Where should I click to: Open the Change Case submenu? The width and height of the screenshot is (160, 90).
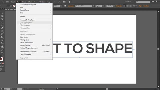(34, 40)
